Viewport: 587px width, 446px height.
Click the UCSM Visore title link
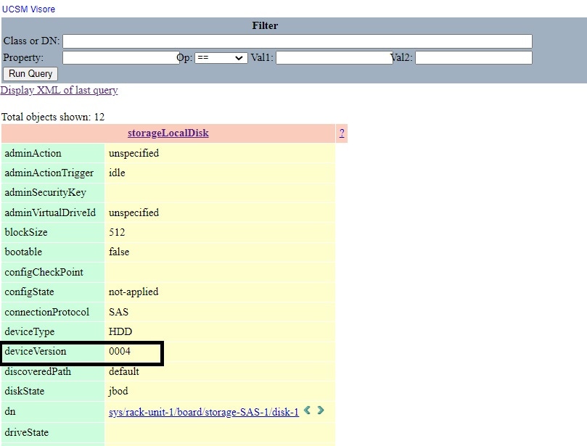(28, 9)
